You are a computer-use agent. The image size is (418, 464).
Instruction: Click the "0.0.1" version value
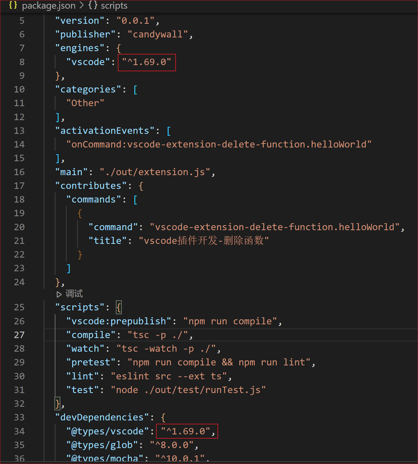[x=135, y=21]
